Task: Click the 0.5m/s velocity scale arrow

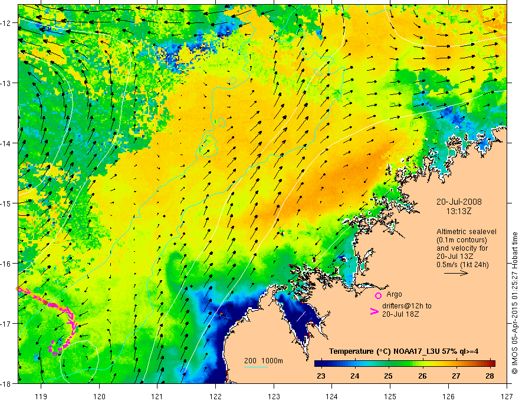Action: [x=456, y=273]
